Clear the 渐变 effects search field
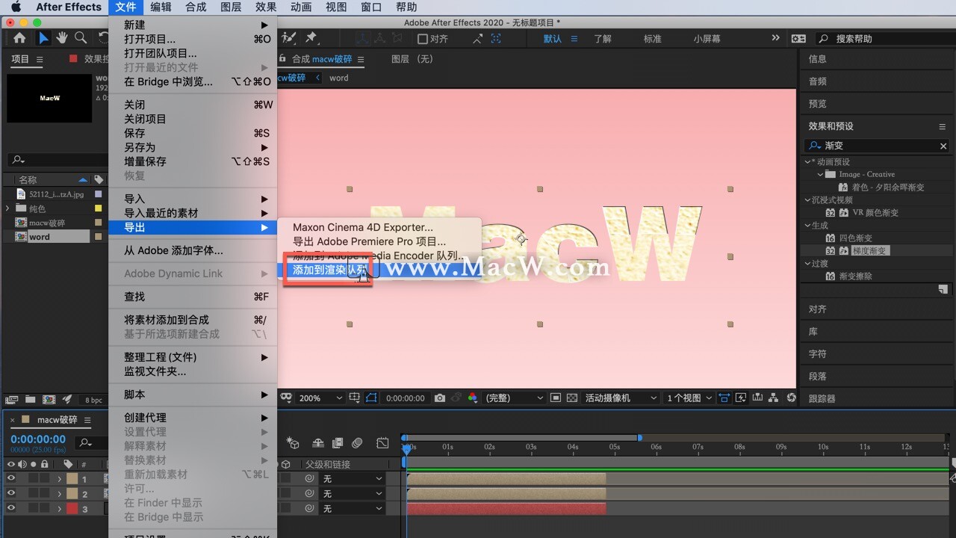 pos(943,146)
